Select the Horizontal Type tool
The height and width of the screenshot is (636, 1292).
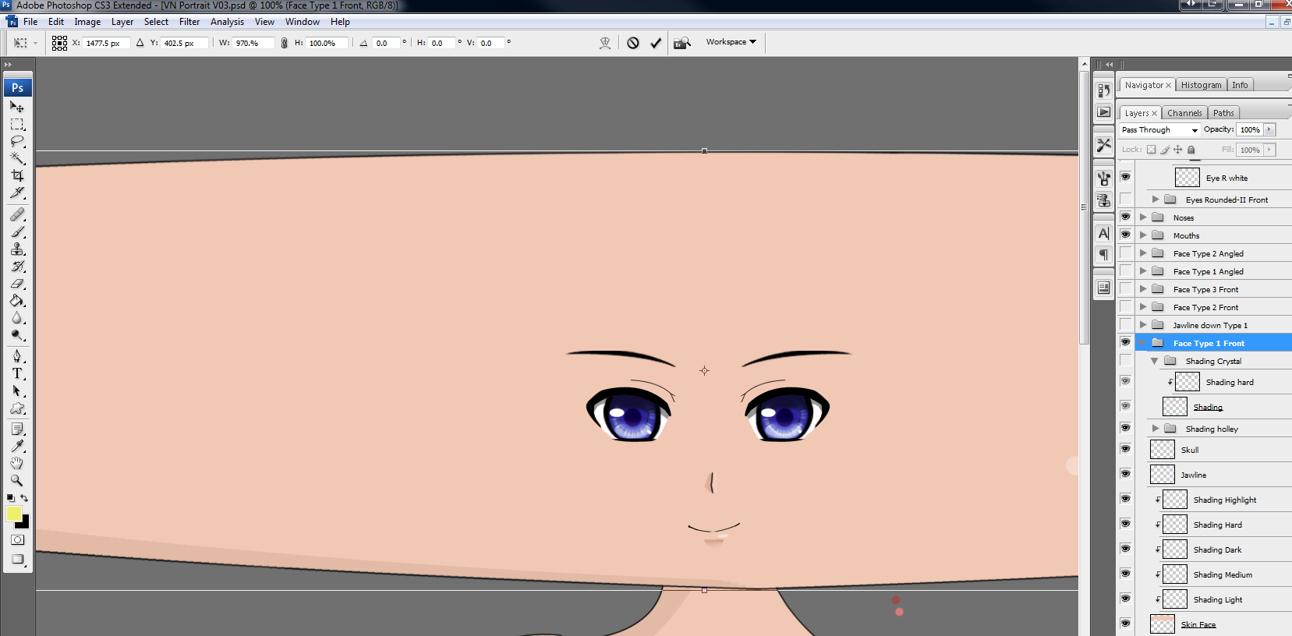click(17, 373)
